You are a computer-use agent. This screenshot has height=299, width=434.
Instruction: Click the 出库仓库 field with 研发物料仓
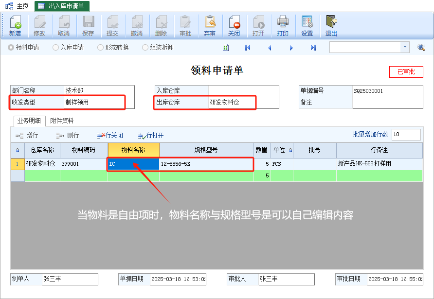click(244, 102)
